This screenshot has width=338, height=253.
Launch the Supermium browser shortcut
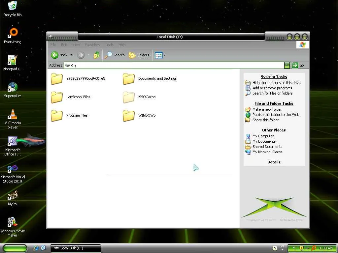[x=13, y=90]
